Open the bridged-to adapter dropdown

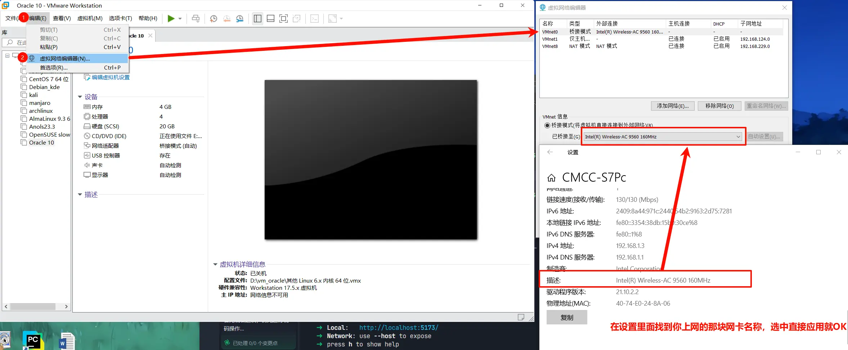pos(663,137)
